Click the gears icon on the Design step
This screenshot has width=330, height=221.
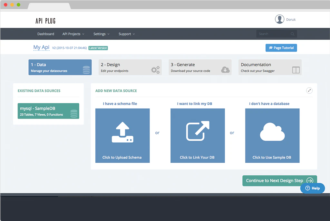(x=156, y=70)
